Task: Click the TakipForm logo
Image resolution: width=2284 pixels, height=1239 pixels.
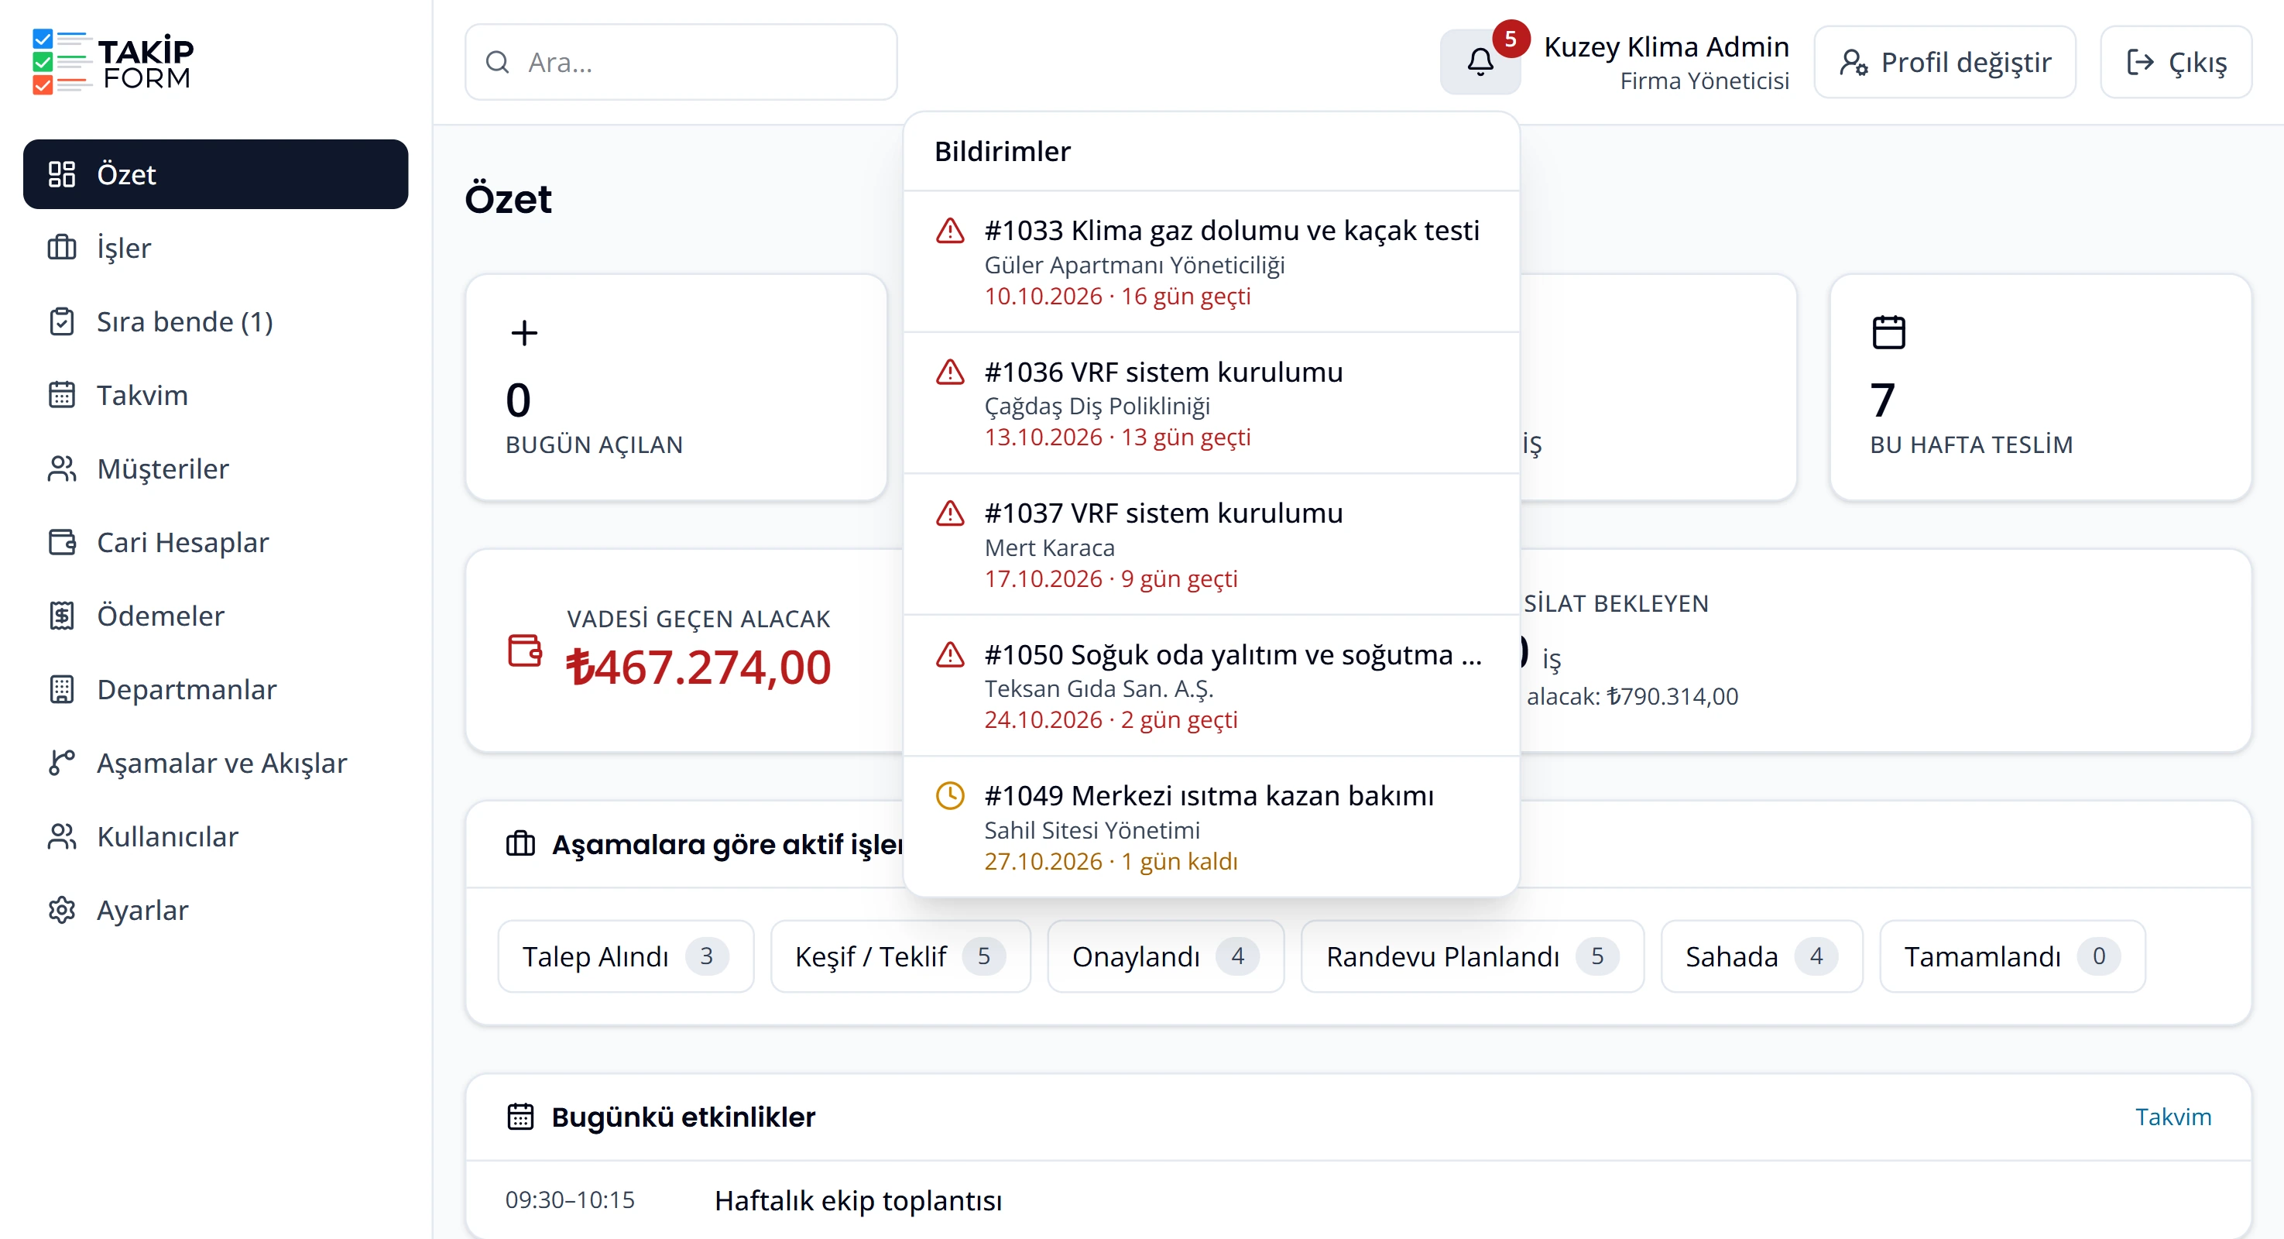Action: click(112, 62)
